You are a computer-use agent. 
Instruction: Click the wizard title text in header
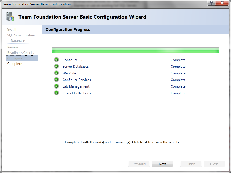coord(82,17)
